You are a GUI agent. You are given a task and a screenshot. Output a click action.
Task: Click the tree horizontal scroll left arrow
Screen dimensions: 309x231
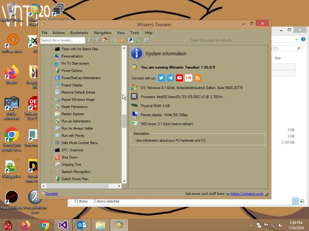point(43,186)
